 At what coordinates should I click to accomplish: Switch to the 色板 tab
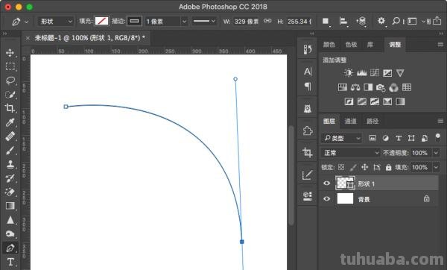point(351,45)
